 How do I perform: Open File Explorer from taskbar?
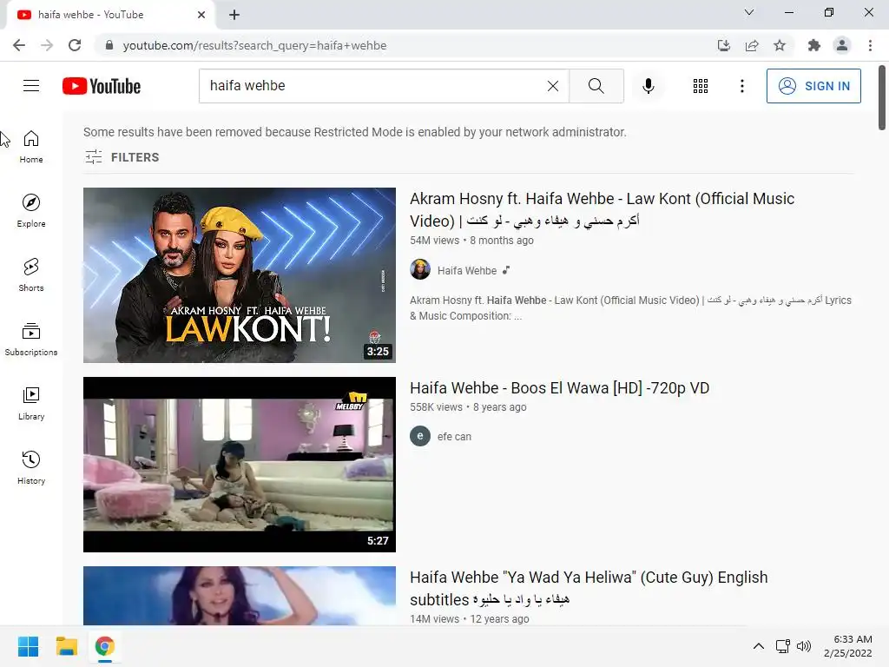pyautogui.click(x=66, y=646)
